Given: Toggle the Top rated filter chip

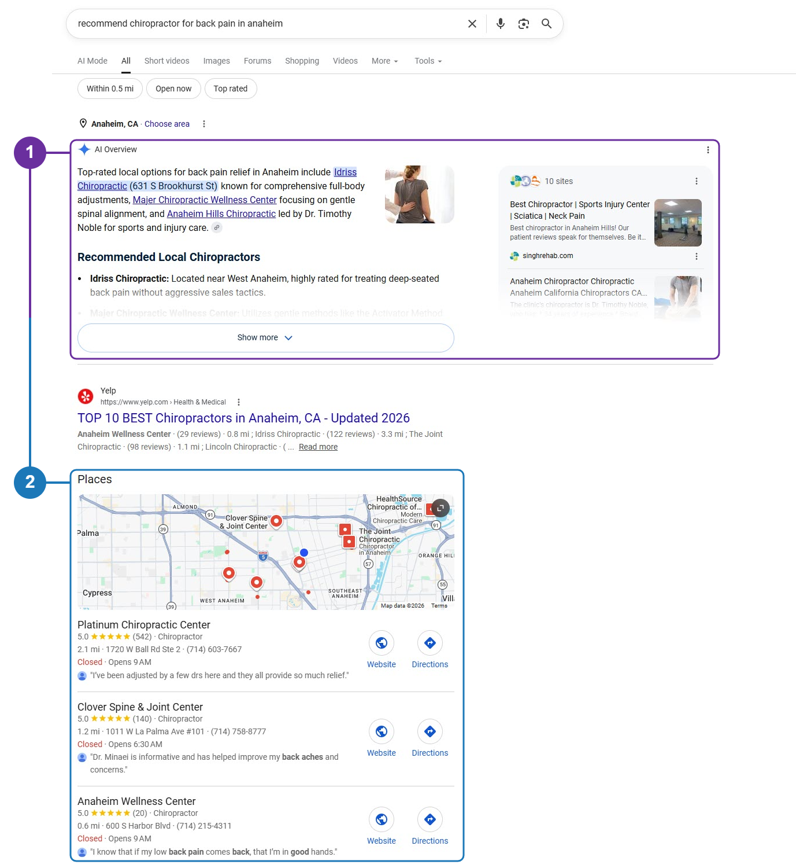Looking at the screenshot, I should (231, 89).
